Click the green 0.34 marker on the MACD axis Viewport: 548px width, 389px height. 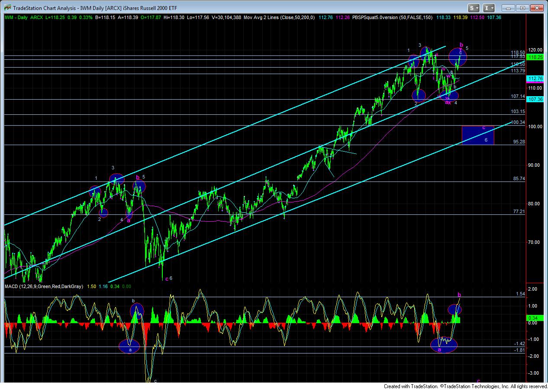[534, 318]
